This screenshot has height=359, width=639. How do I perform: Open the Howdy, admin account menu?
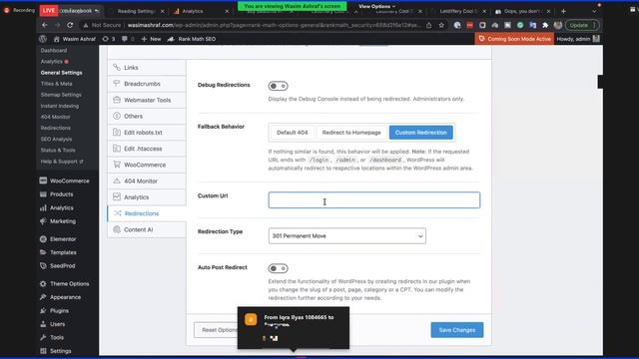click(x=578, y=39)
